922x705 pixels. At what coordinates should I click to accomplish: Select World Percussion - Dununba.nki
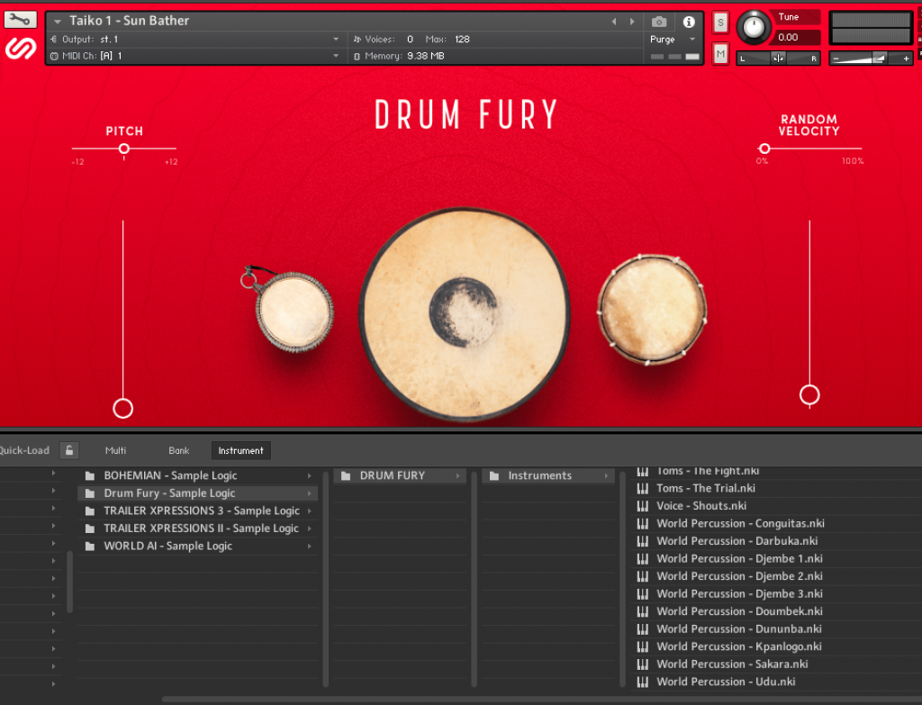[x=738, y=629]
